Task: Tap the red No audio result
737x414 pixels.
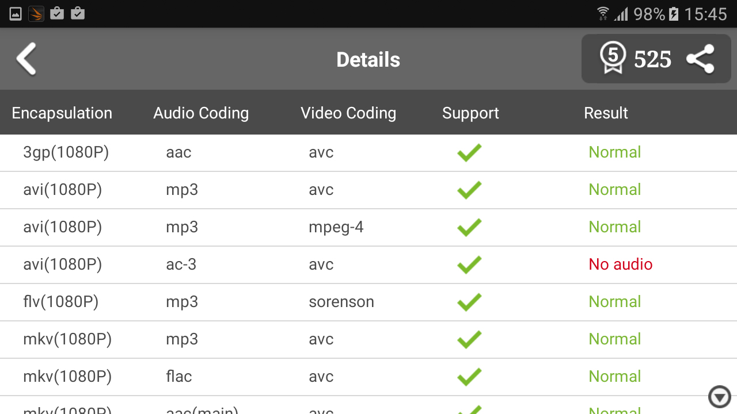Action: [620, 264]
